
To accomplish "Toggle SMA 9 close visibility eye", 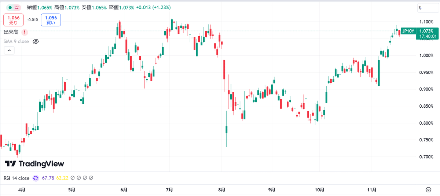I will 36,41.
